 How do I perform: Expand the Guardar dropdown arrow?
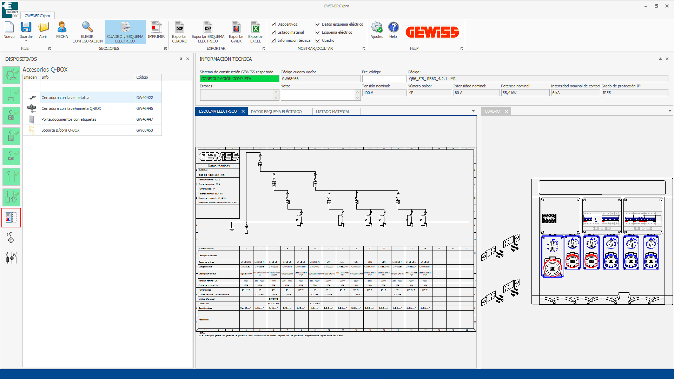26,41
